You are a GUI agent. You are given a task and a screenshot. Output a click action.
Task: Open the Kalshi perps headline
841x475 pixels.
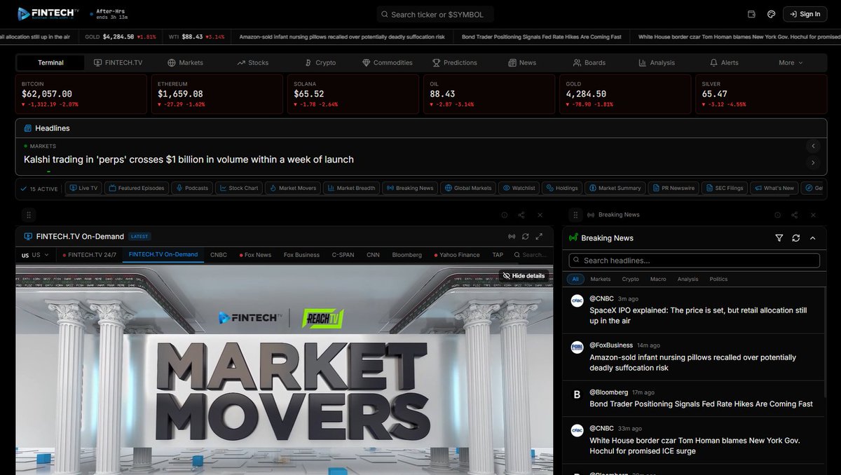(189, 160)
